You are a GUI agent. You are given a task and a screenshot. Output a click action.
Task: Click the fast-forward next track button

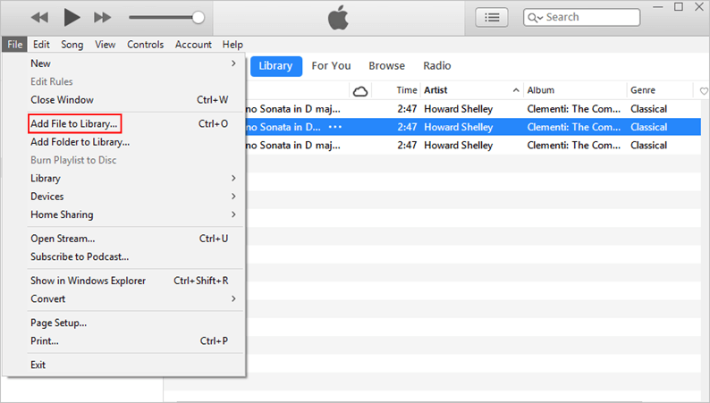[102, 18]
